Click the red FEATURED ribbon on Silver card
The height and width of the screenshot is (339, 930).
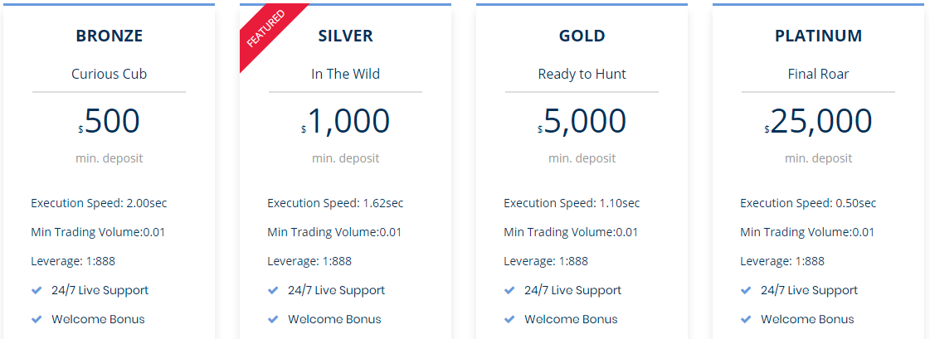coord(265,28)
